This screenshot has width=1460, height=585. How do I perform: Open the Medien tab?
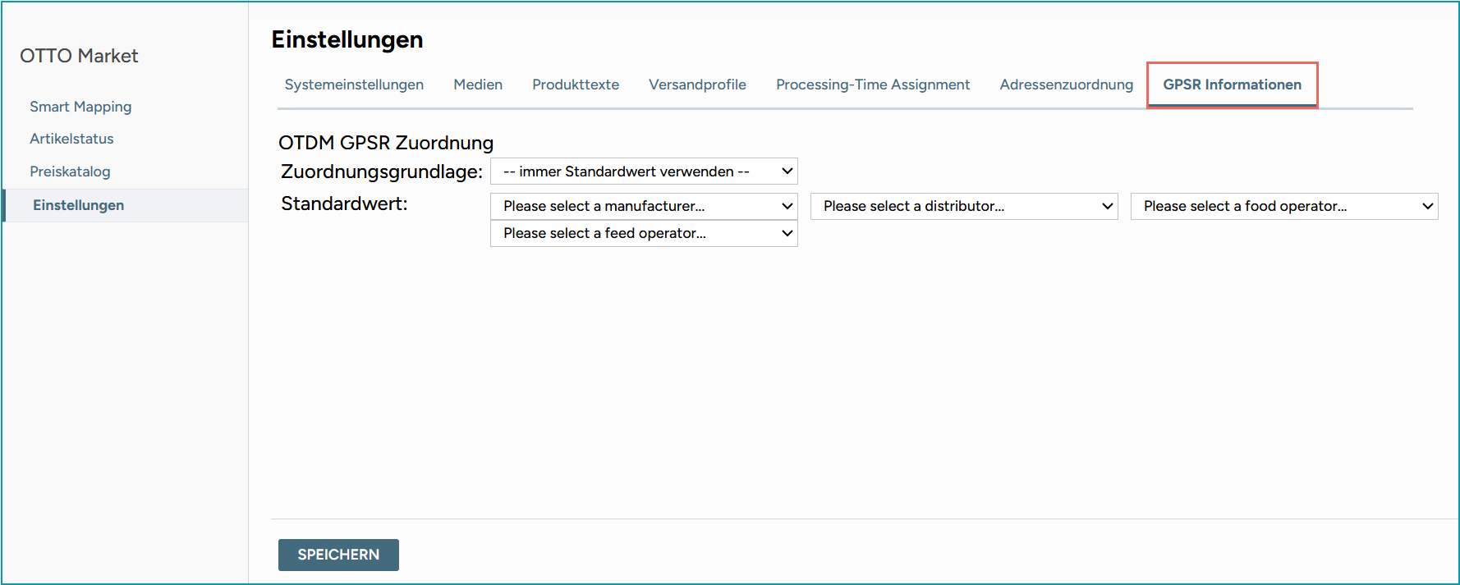pyautogui.click(x=478, y=85)
